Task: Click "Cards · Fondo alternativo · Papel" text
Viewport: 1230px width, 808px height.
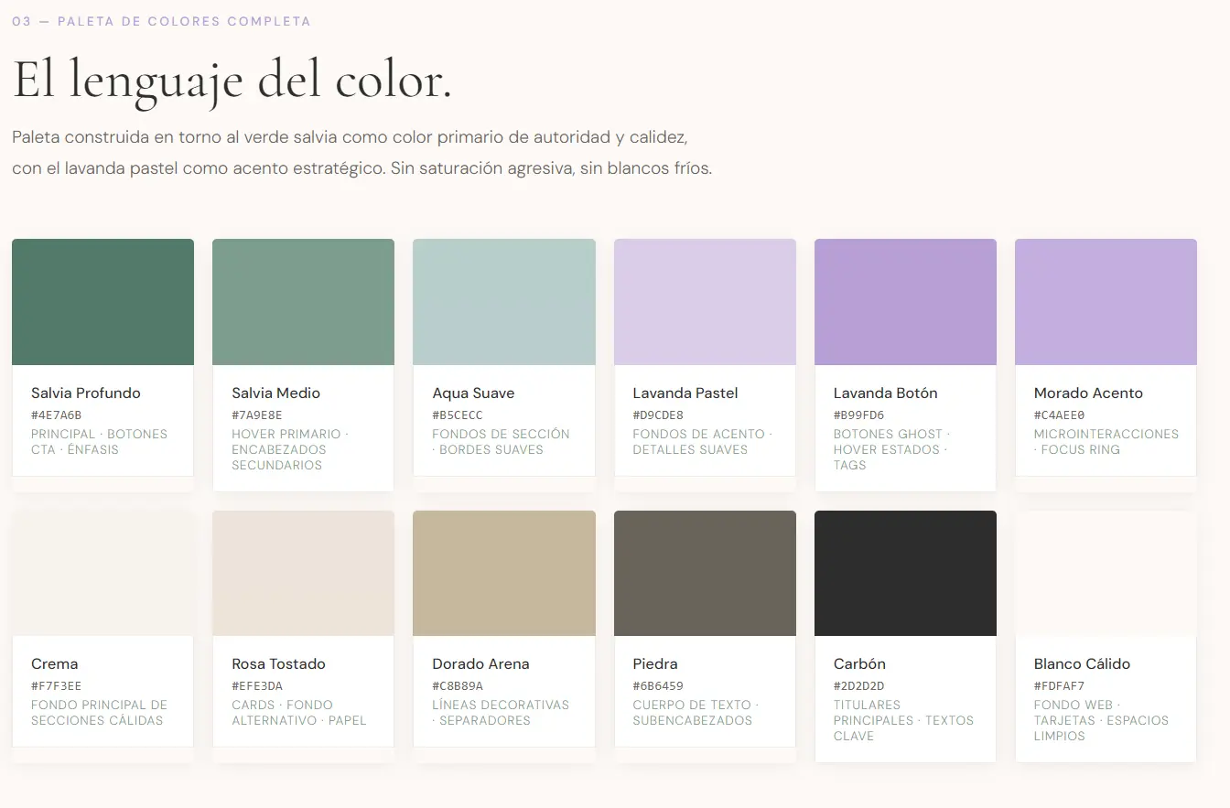Action: (x=299, y=713)
